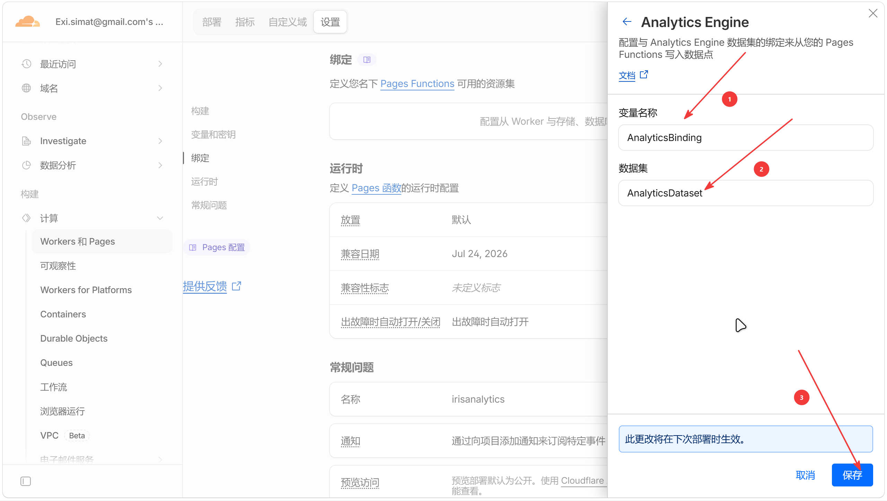Open 工作流 in sidebar
The height and width of the screenshot is (501, 887).
pos(53,387)
